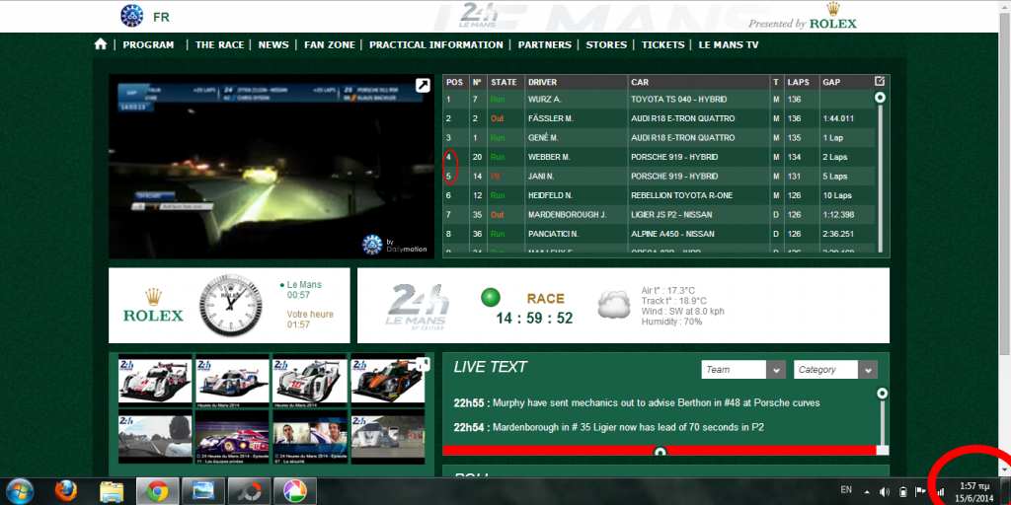The height and width of the screenshot is (505, 1011).
Task: Open the PROGRAM menu
Action: point(148,45)
